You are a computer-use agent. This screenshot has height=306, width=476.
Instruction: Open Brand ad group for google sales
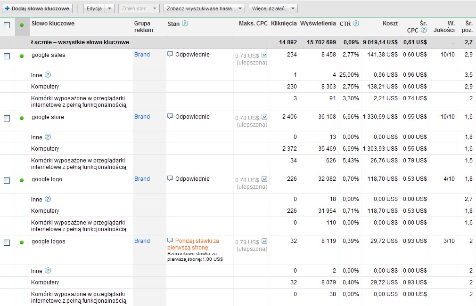coord(142,54)
